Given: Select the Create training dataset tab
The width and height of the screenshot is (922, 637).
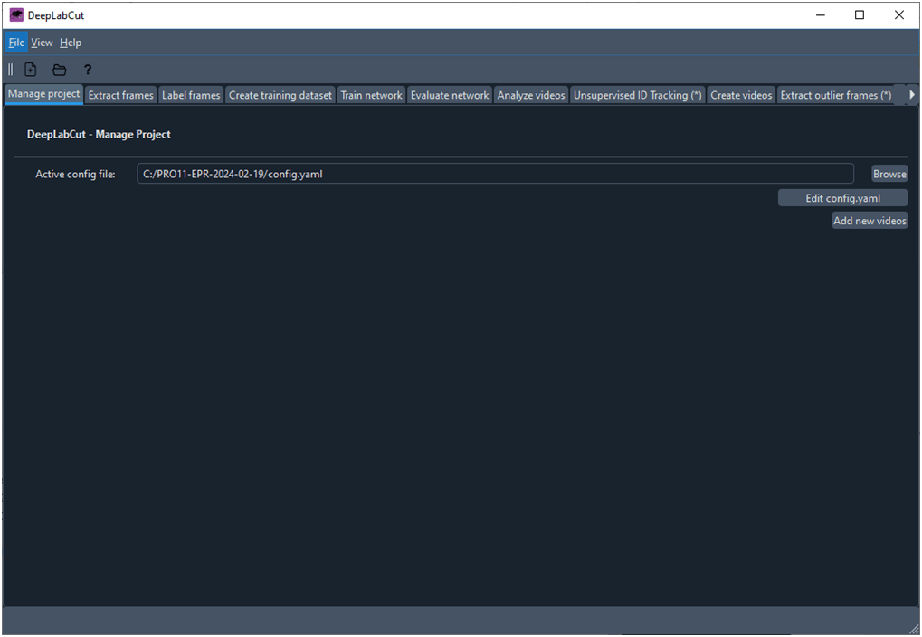Looking at the screenshot, I should pos(280,95).
